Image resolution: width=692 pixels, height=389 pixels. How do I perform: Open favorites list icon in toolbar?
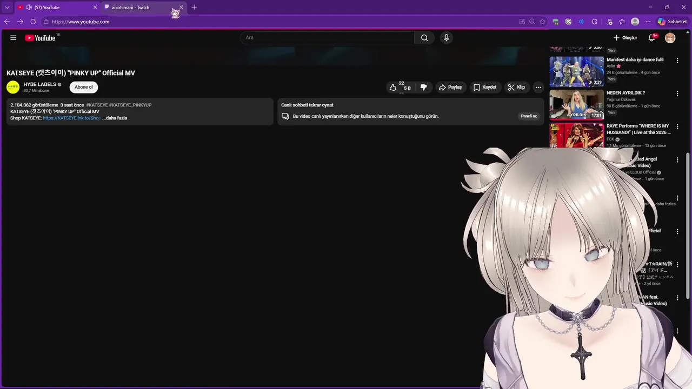click(x=622, y=22)
